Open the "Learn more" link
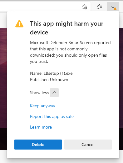 41,127
